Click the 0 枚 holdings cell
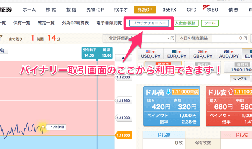 tap(164, 143)
